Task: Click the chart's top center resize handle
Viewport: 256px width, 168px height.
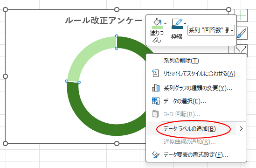Action: pos(117,10)
